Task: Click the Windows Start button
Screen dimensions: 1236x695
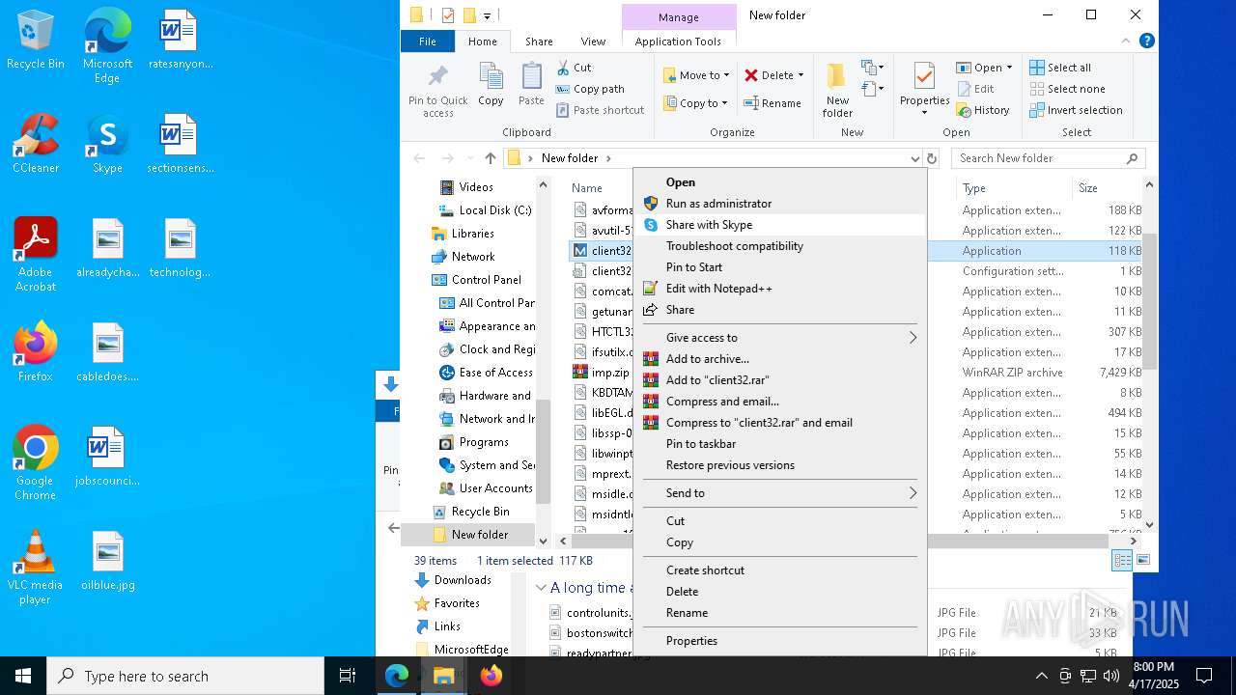Action: point(23,676)
